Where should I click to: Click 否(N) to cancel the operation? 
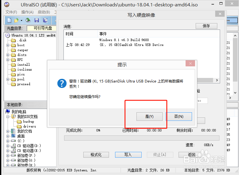pyautogui.click(x=179, y=117)
